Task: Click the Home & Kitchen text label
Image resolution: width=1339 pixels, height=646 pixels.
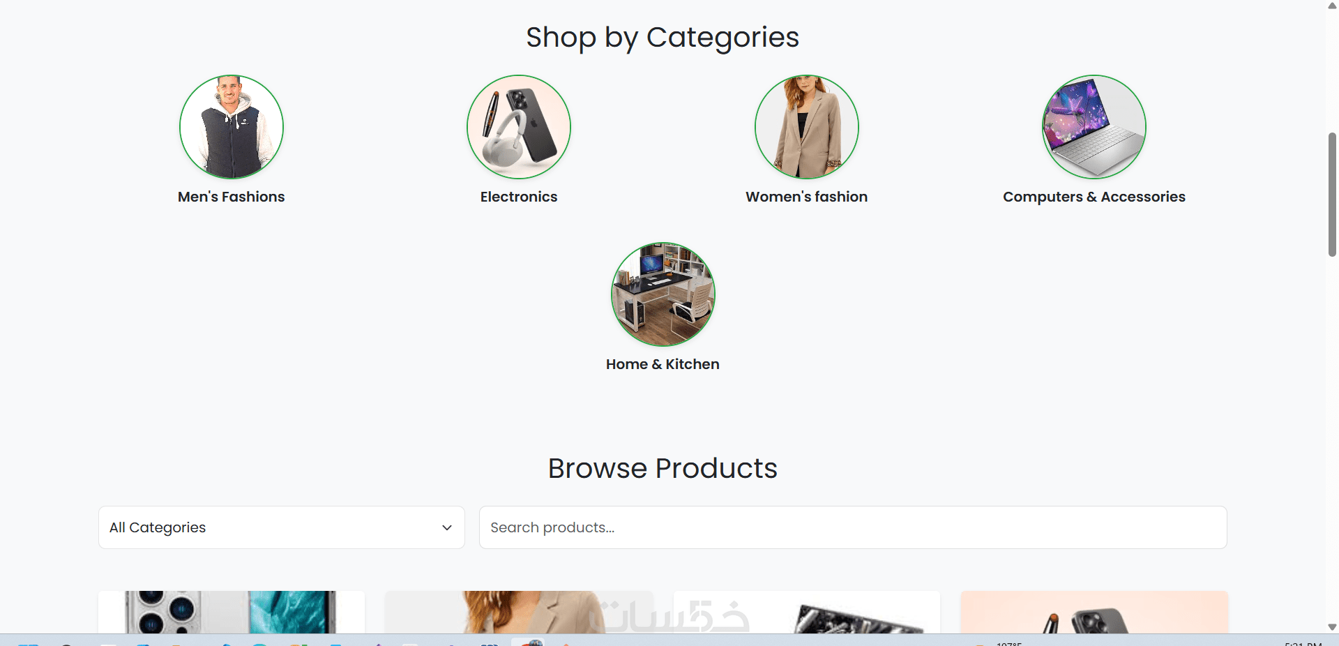Action: tap(663, 364)
